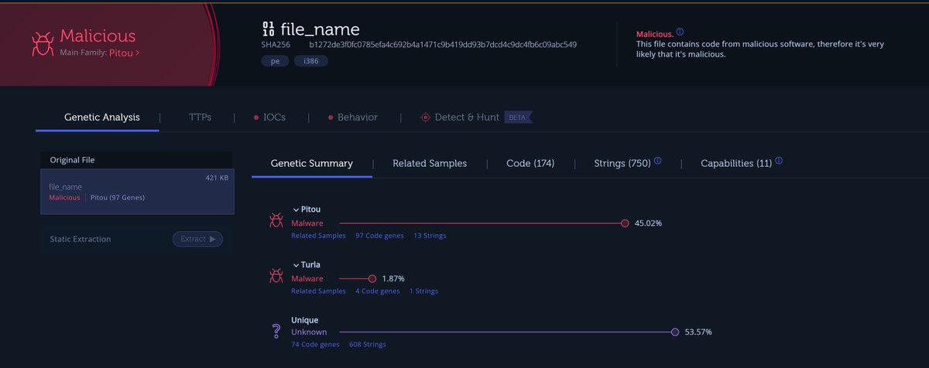Image resolution: width=929 pixels, height=368 pixels.
Task: Select the file_name original file card
Action: click(137, 192)
